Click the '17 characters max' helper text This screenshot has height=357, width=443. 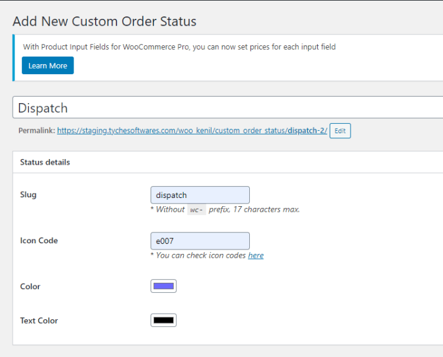coord(266,209)
